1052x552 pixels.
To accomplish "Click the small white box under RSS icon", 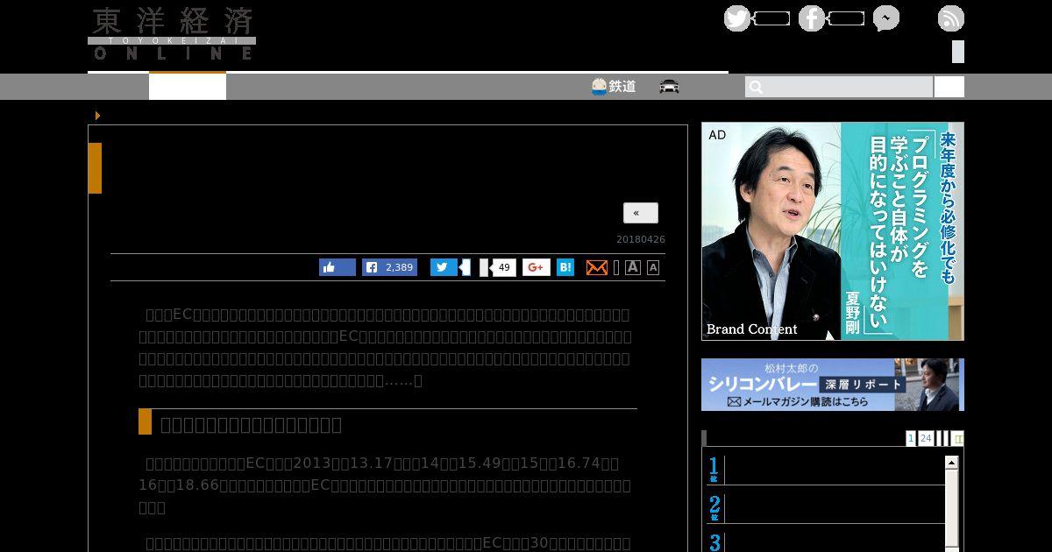I will coord(958,52).
